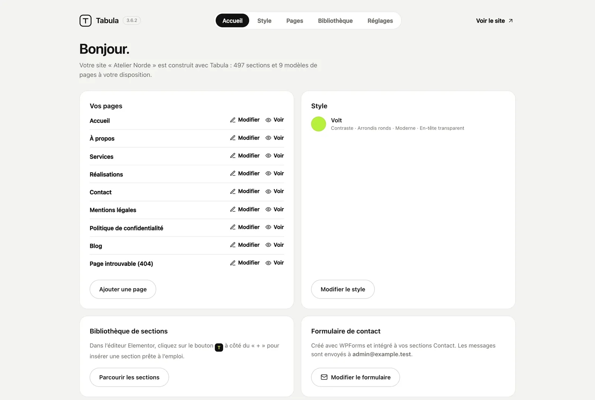
Task: Click the Modifier label in the Services row
Action: (249, 156)
